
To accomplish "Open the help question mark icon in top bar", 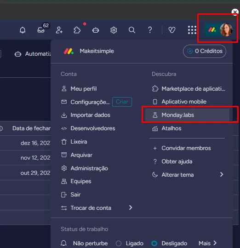I will (150, 30).
